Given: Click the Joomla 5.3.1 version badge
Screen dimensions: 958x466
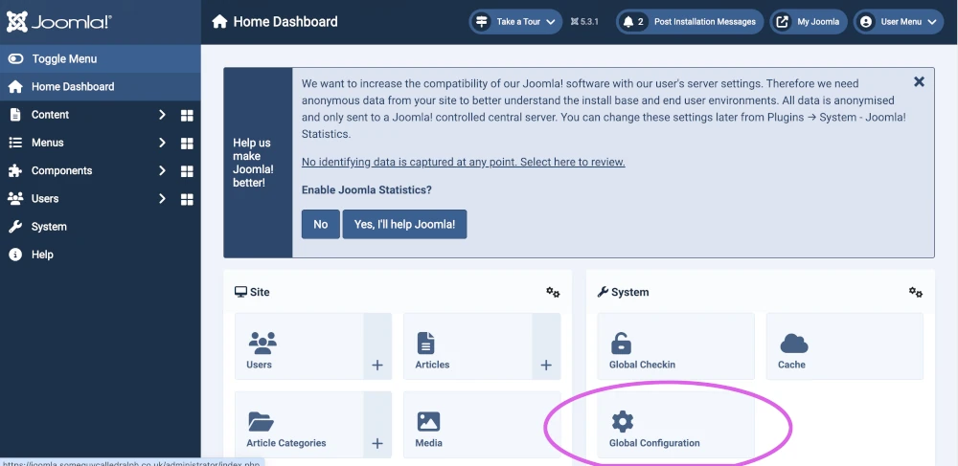Looking at the screenshot, I should click(x=584, y=22).
